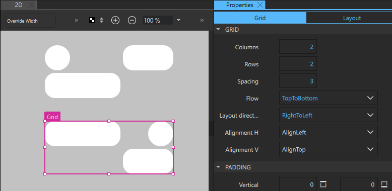
Task: Click the bottom padding icon
Action: [x=384, y=184]
